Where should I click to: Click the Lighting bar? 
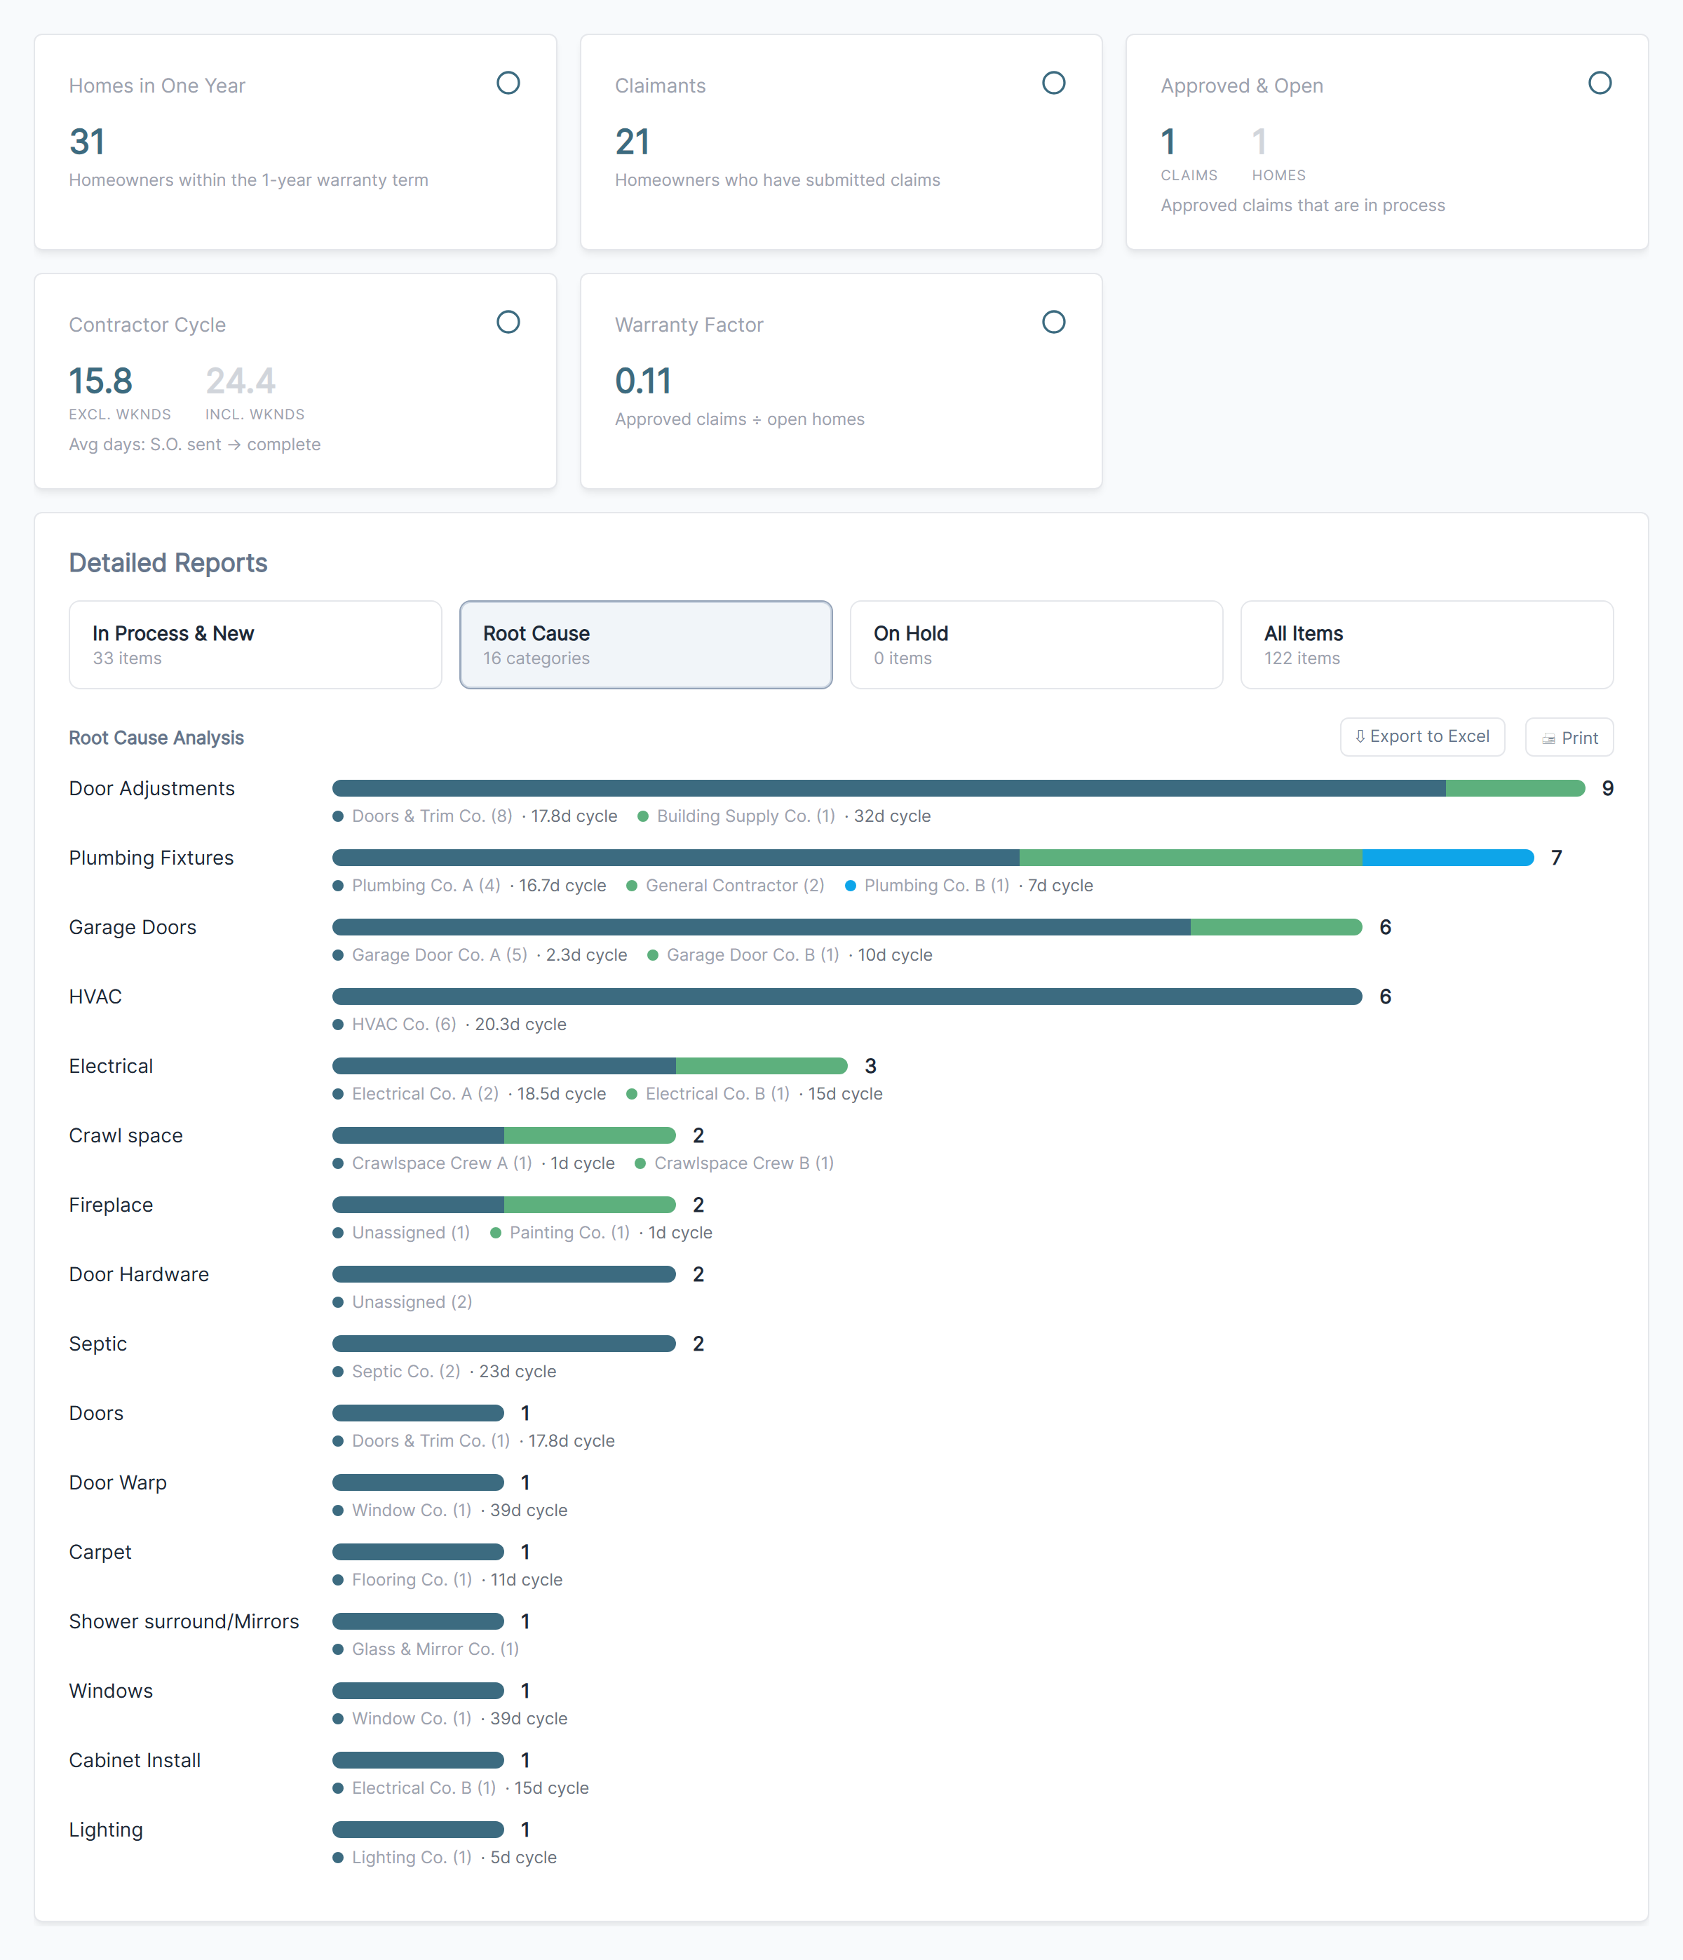pyautogui.click(x=418, y=1830)
